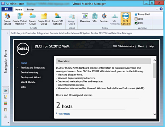The height and width of the screenshot is (127, 165).
Task: Open the DLCI Console ribbon button
Action: [125, 19]
